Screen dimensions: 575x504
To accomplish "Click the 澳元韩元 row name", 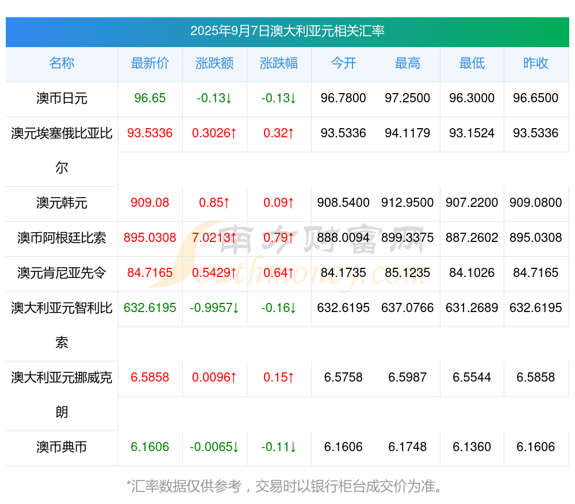I will click(62, 203).
